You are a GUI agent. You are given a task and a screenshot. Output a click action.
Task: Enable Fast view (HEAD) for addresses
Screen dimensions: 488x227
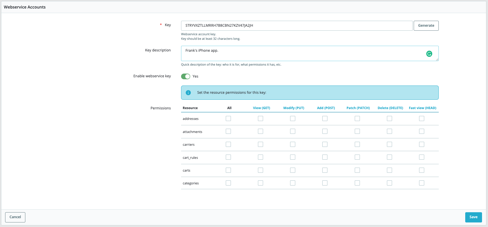pyautogui.click(x=422, y=118)
